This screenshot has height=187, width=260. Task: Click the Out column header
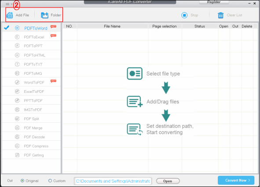[x=235, y=26]
